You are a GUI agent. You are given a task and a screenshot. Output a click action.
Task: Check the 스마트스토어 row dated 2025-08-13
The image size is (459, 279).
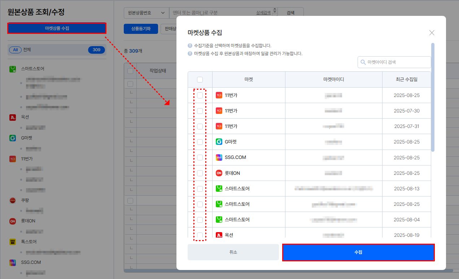(200, 189)
